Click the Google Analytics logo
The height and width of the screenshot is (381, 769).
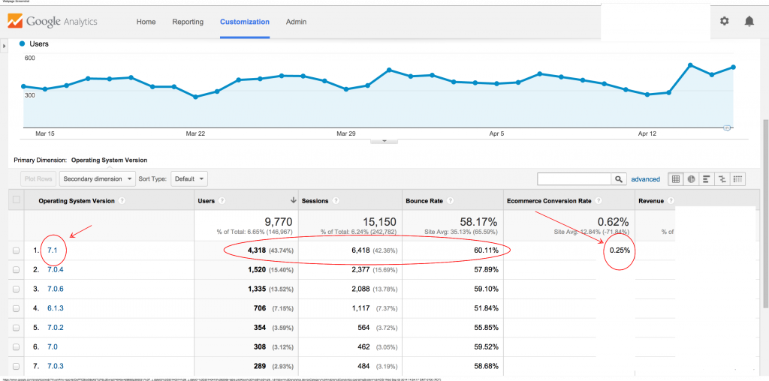pos(52,22)
